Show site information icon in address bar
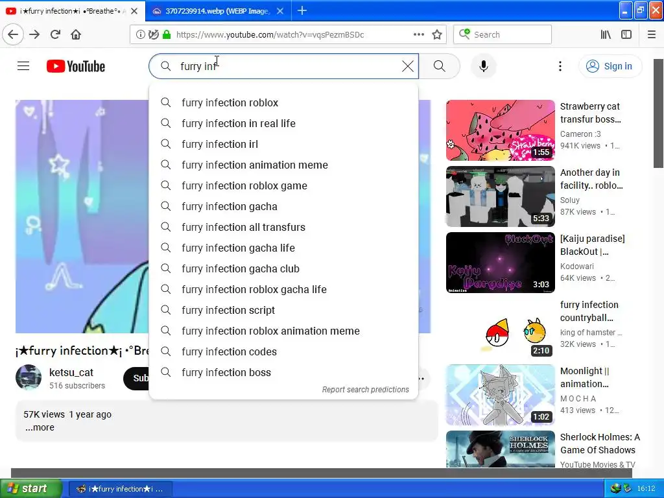Viewport: 664px width, 498px height. [x=140, y=35]
